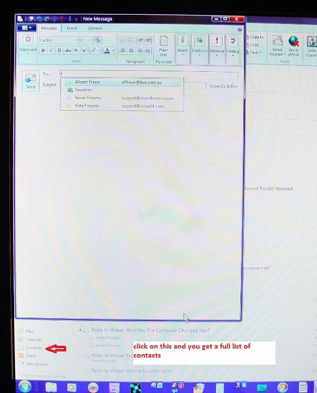The width and height of the screenshot is (317, 393).
Task: Open the application menu button
Action: click(x=27, y=28)
